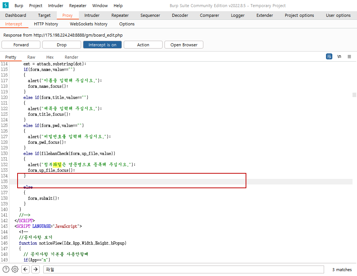Click the 3 matches status text
This screenshot has width=357, height=276.
point(342,270)
